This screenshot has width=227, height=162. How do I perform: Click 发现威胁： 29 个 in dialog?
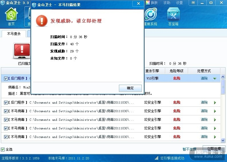[x=64, y=51]
